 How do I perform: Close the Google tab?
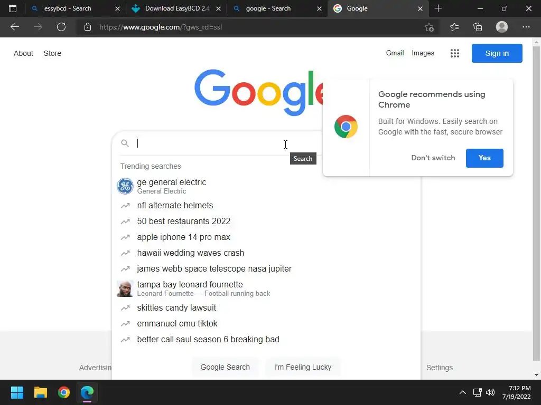click(x=420, y=8)
